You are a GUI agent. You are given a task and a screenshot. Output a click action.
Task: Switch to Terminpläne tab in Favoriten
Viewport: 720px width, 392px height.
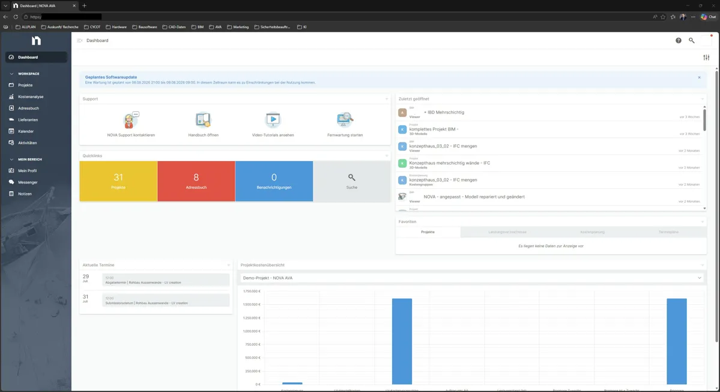[668, 232]
